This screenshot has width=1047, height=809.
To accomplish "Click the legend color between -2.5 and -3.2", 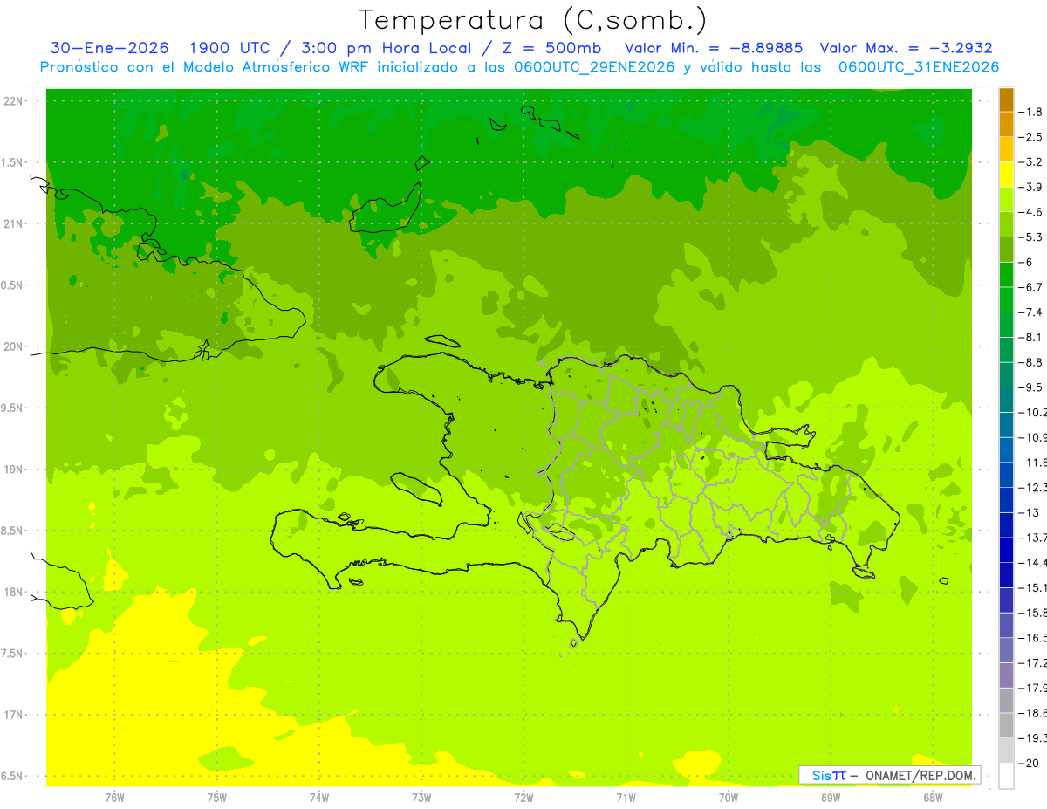I will (1006, 149).
